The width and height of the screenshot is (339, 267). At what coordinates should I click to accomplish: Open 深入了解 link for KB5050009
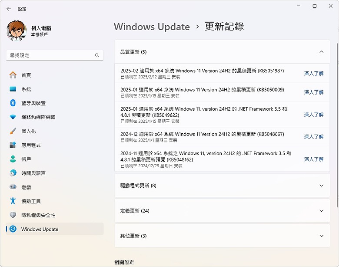point(314,92)
